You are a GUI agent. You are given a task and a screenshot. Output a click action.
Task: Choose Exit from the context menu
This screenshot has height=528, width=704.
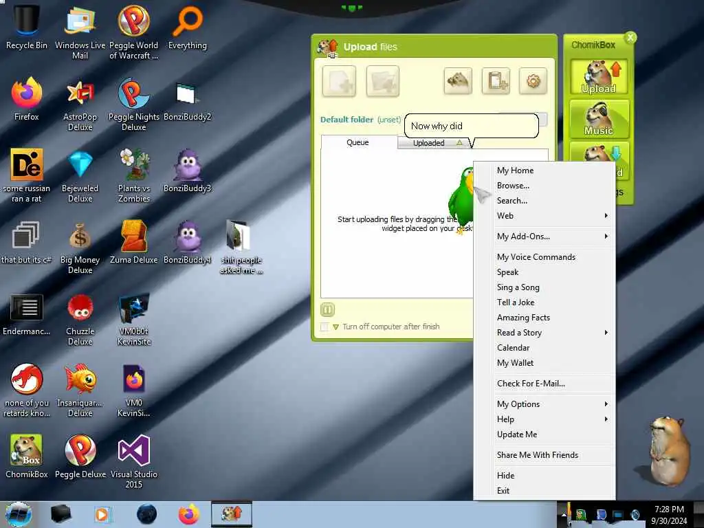[544, 491]
